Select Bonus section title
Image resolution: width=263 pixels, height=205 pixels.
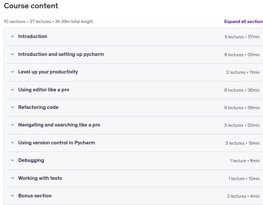coord(35,196)
